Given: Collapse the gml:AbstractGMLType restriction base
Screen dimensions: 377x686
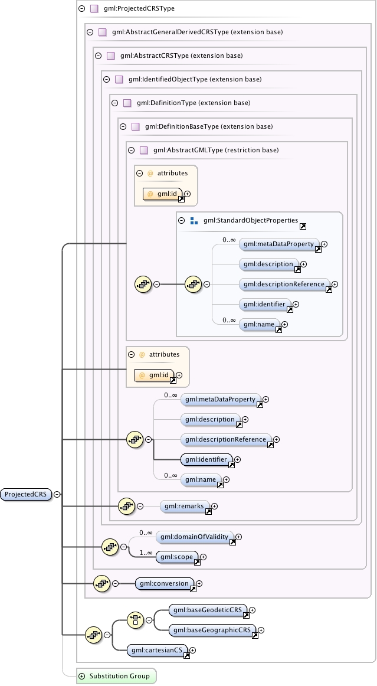Looking at the screenshot, I should [131, 150].
